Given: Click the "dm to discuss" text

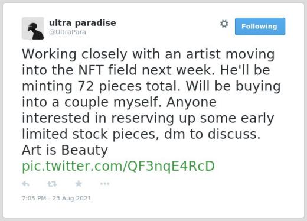Looking at the screenshot, I should (213, 134).
